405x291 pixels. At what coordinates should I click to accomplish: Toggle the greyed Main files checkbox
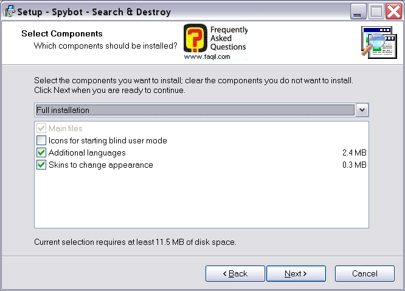(x=41, y=128)
